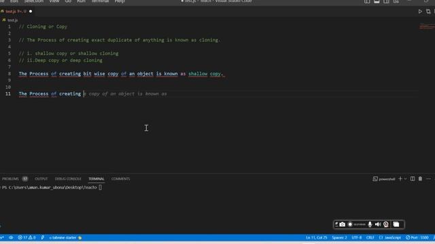Open the split editor icon in editor toolbar
435x244 pixels.
pyautogui.click(x=428, y=12)
